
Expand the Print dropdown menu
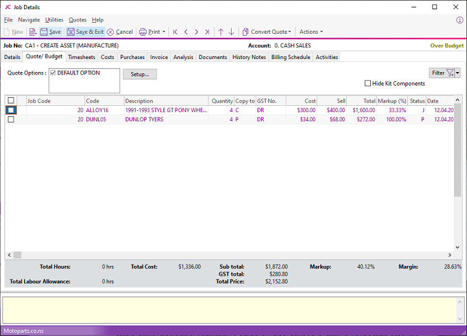[x=164, y=32]
